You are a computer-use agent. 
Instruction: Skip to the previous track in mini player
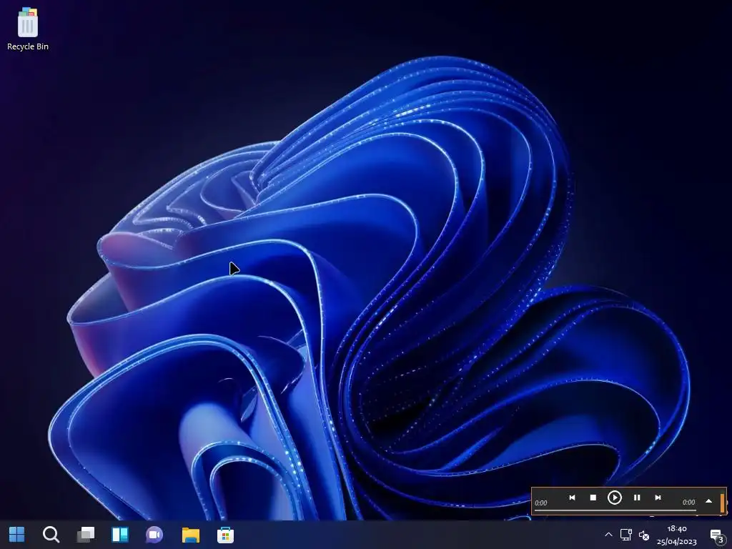572,498
